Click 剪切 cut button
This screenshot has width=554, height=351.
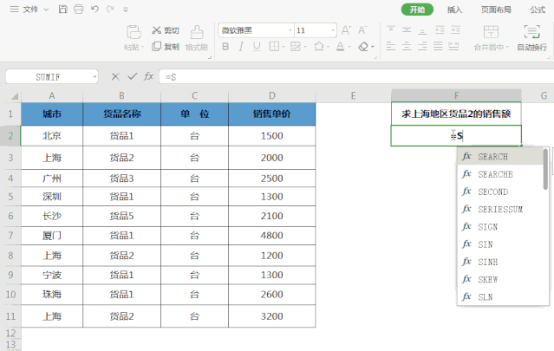(166, 30)
